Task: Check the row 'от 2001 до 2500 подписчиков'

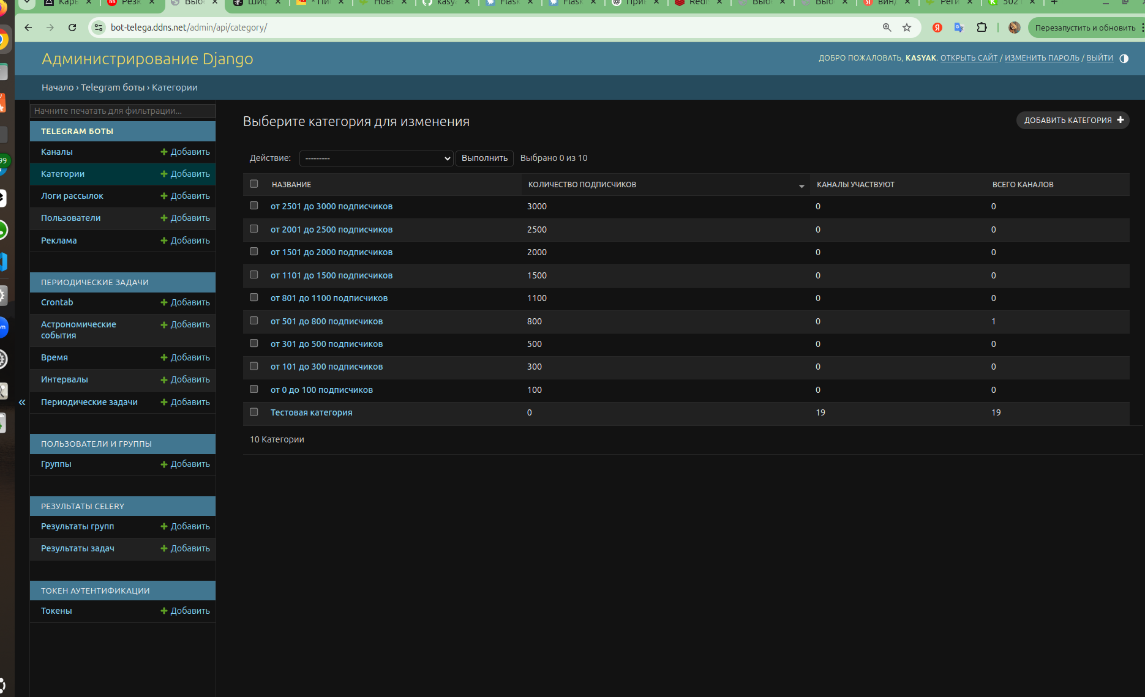Action: [x=254, y=229]
